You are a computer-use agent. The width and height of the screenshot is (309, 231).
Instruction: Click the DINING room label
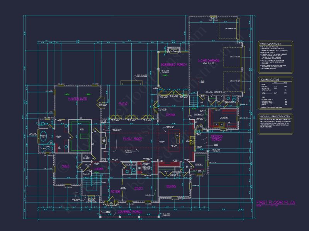coord(170,114)
